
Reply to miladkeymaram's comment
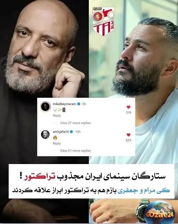(57, 116)
